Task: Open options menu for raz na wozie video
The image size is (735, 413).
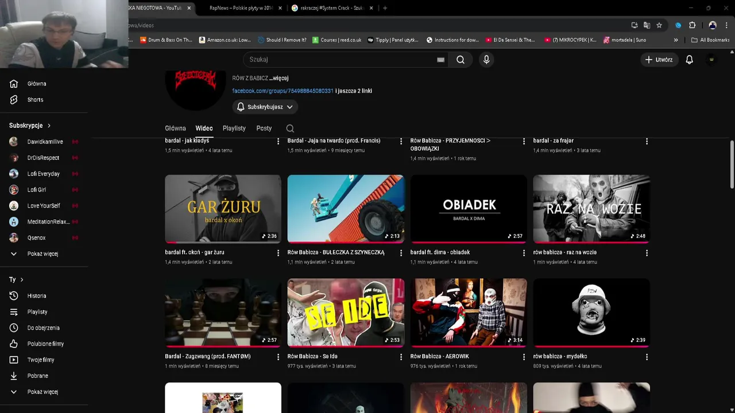Action: click(647, 253)
